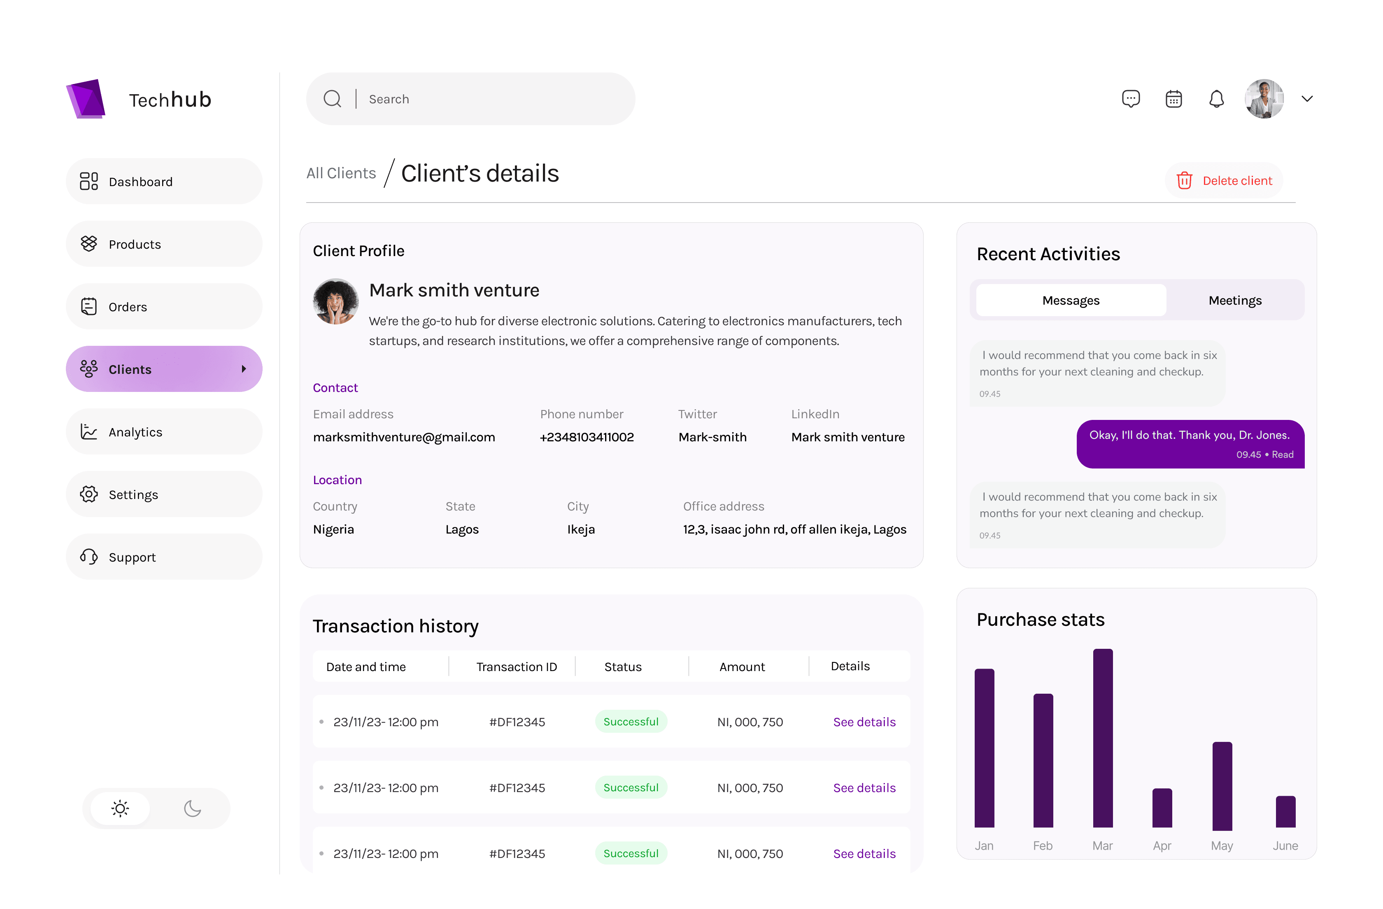Click the Analytics chart icon

pos(89,432)
